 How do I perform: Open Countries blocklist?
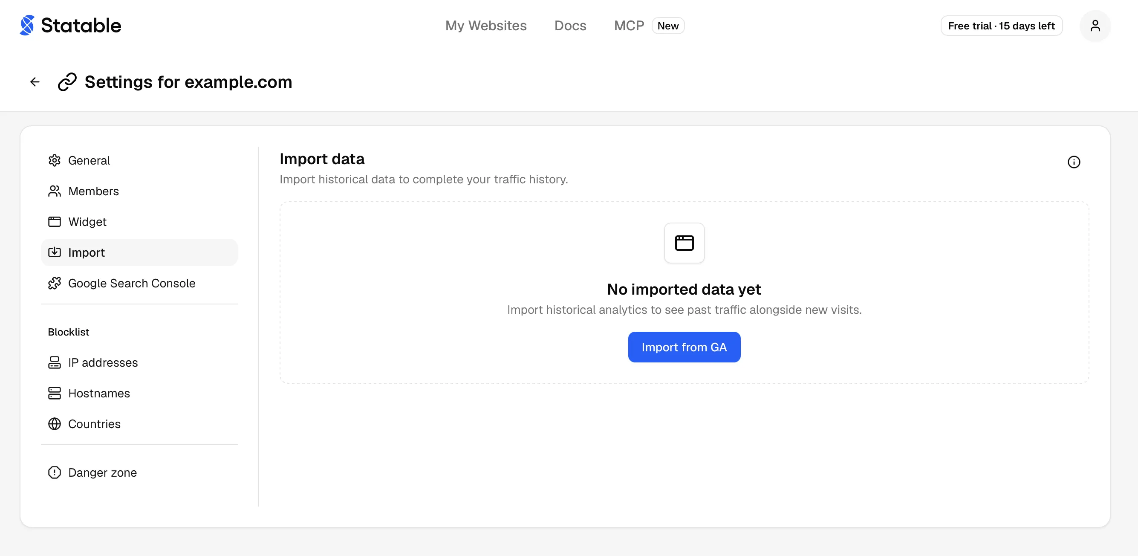coord(139,424)
